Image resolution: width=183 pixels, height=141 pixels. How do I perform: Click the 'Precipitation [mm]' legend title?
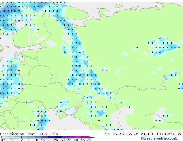click(x=19, y=134)
